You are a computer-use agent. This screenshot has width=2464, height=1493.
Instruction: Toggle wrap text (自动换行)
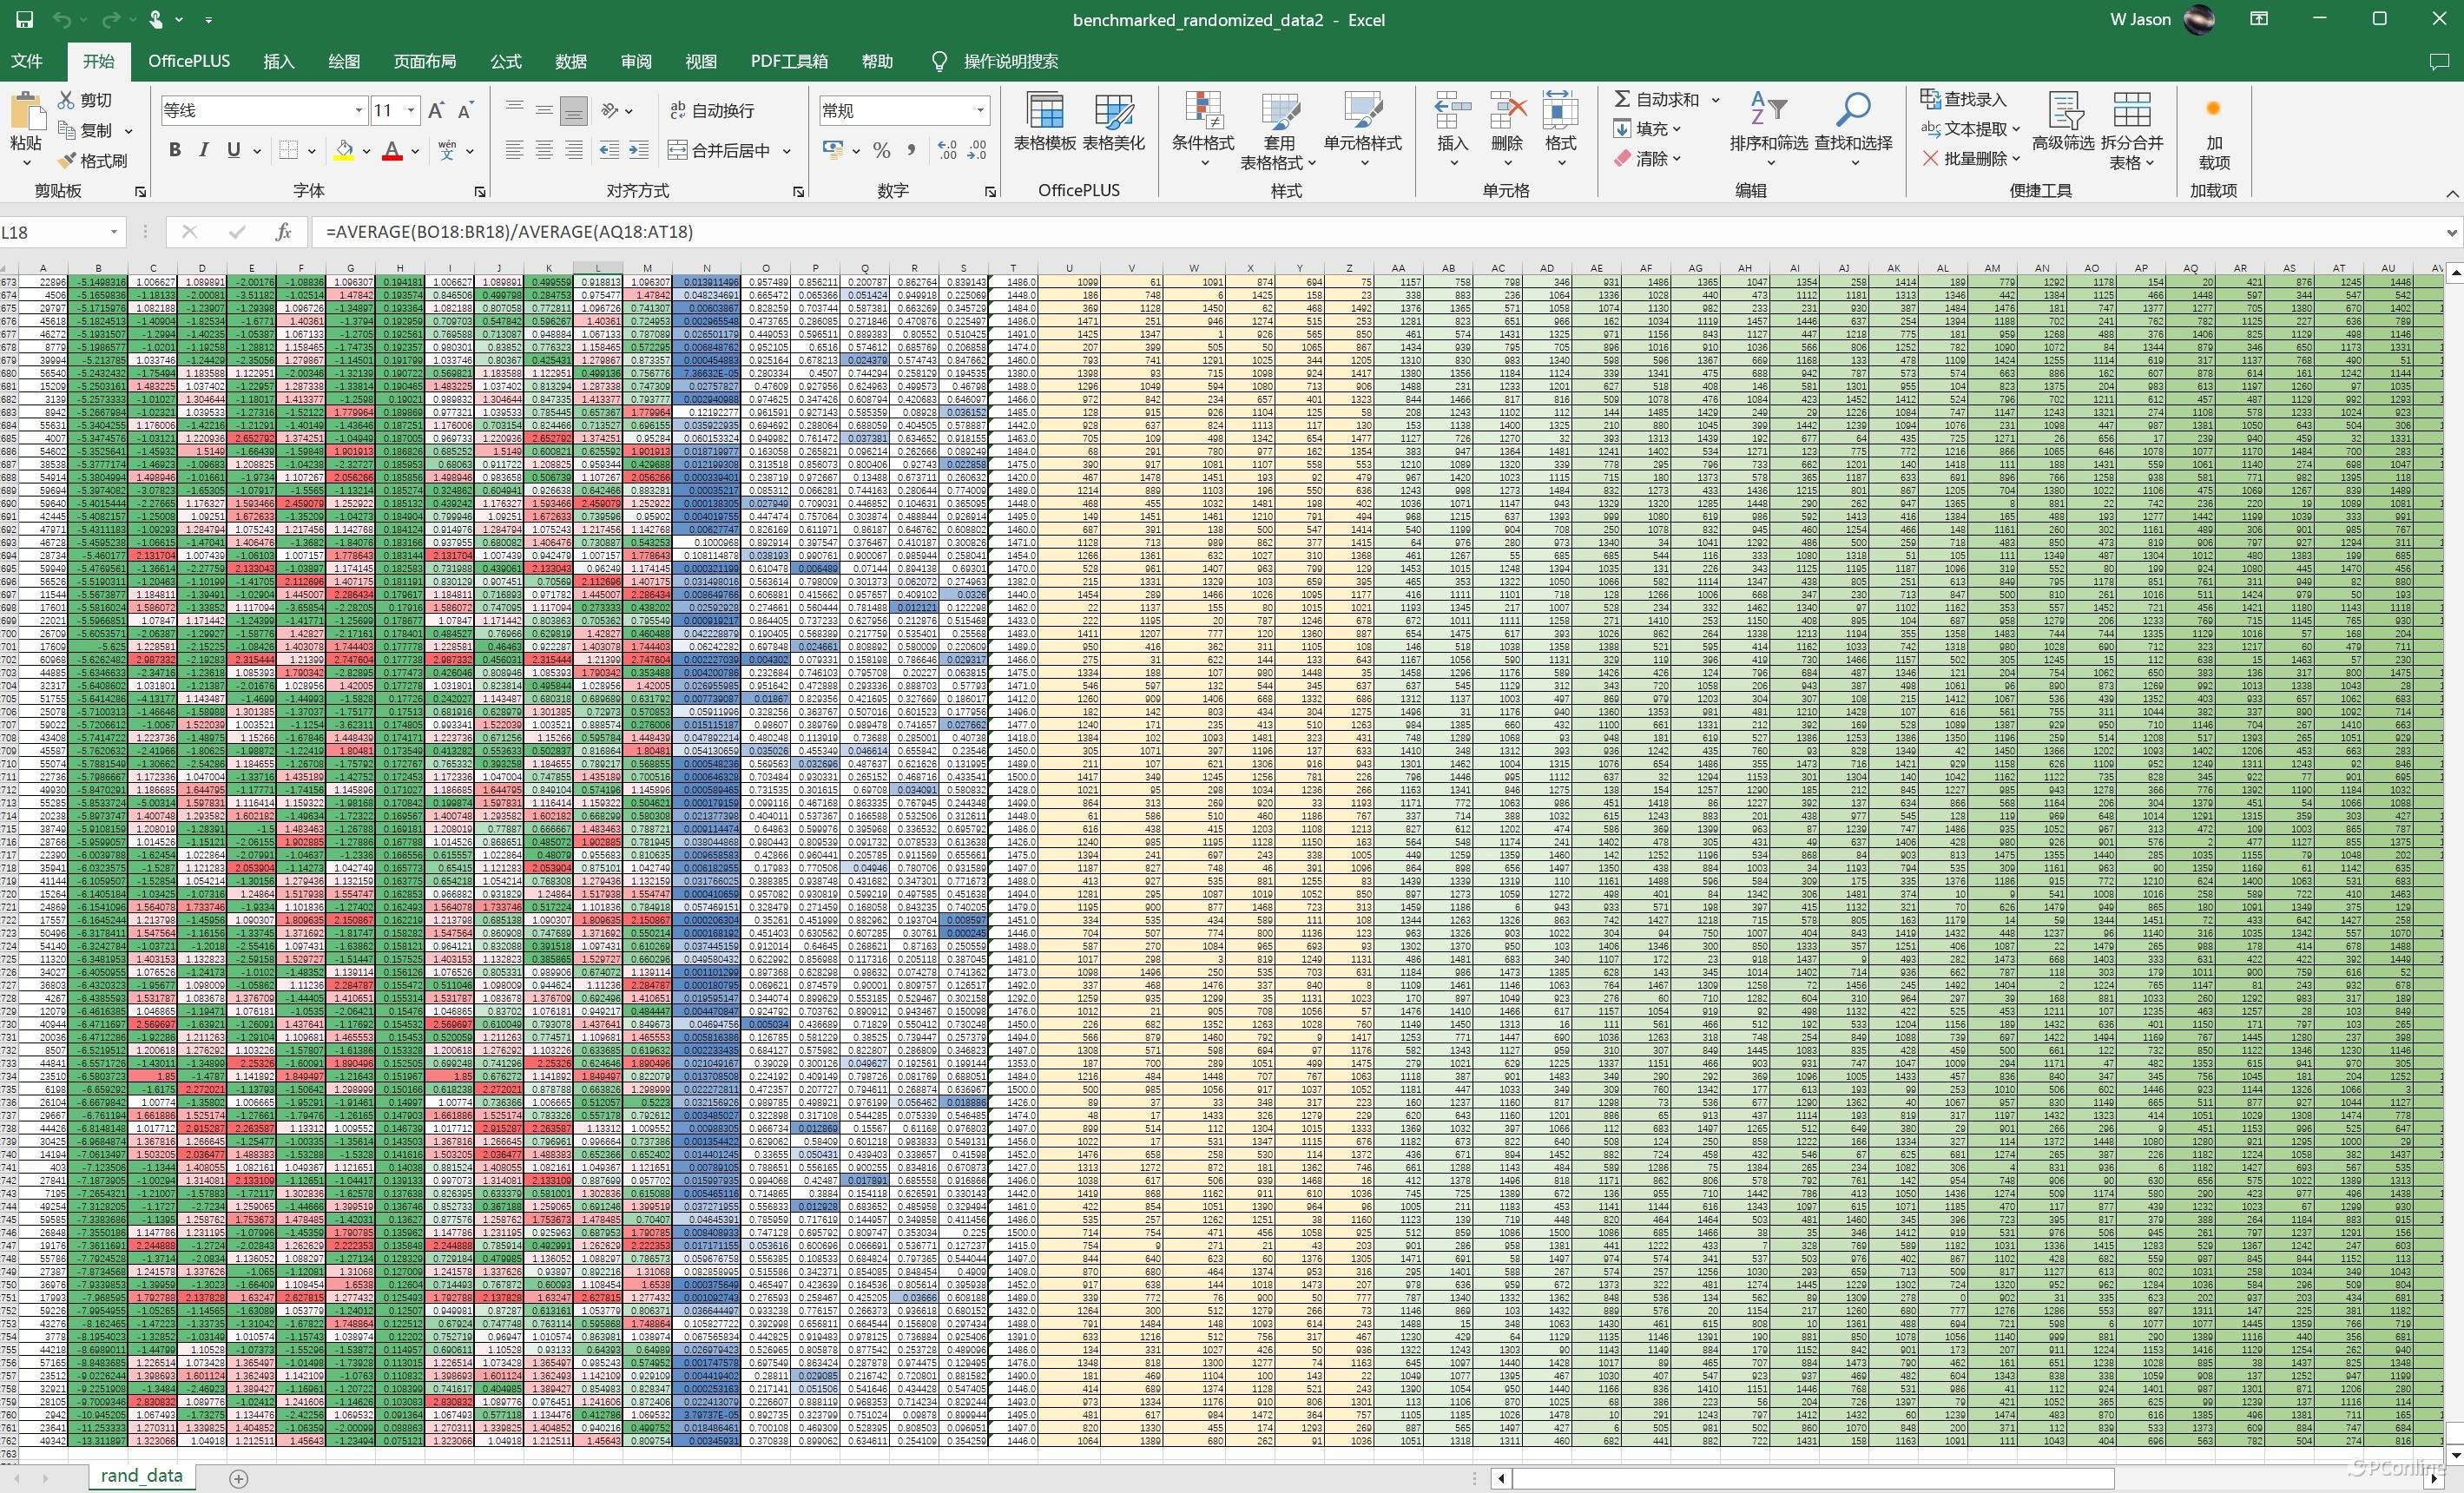click(712, 110)
